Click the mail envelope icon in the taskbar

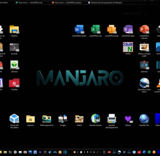[x=20, y=152]
